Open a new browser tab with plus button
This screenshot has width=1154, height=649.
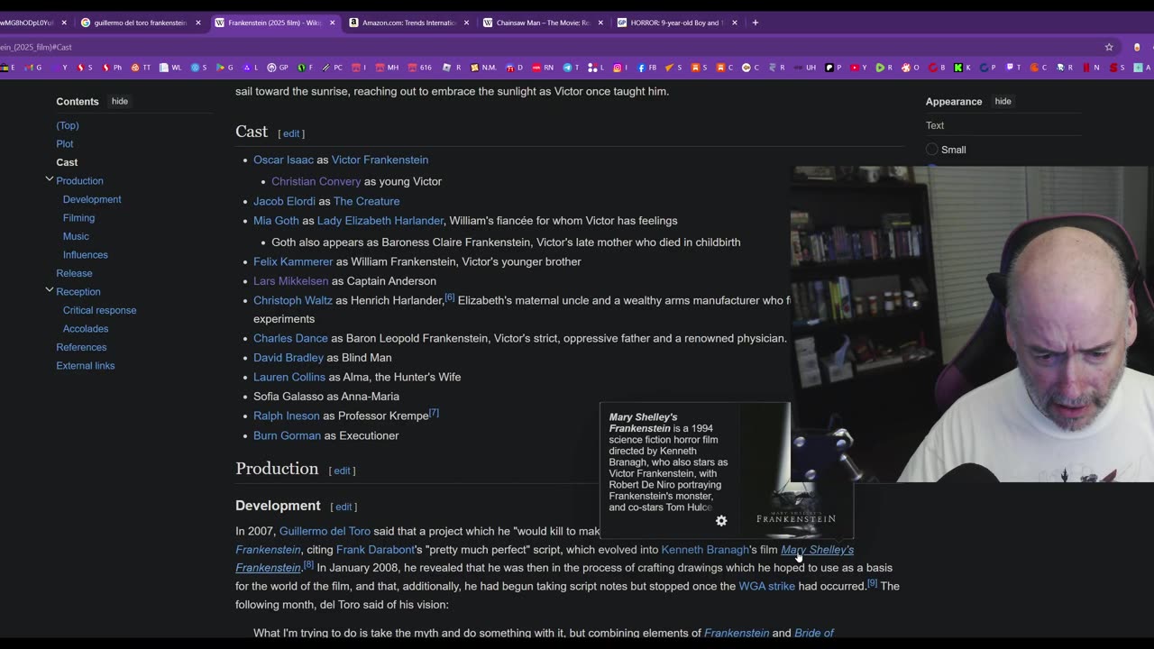pyautogui.click(x=756, y=23)
